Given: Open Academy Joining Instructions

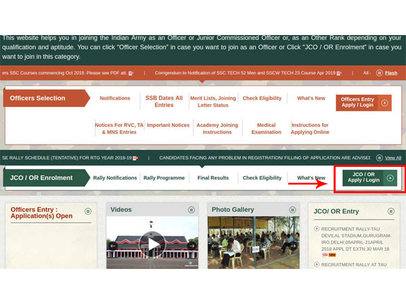Looking at the screenshot, I should (217, 128).
